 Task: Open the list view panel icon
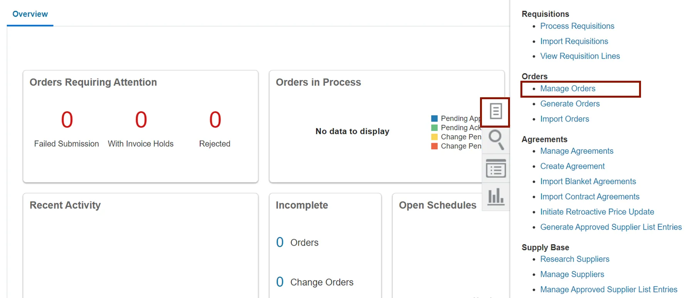[x=496, y=169]
